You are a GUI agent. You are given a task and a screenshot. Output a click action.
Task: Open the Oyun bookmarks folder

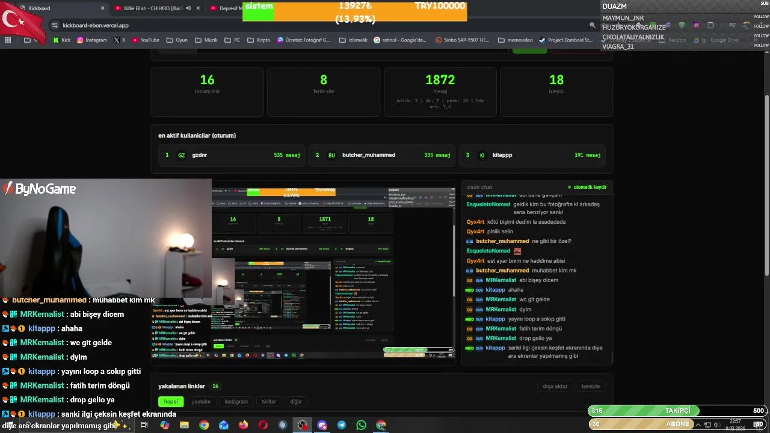[x=176, y=40]
